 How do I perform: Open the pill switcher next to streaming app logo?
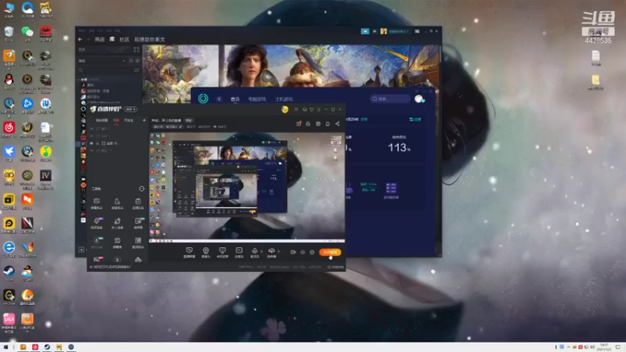tap(131, 109)
